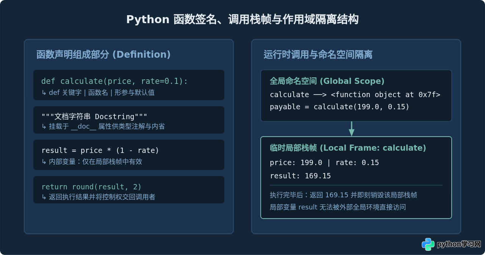Select the heading '函数声明组成部分 (Definition)'
The width and height of the screenshot is (485, 255).
tap(103, 55)
